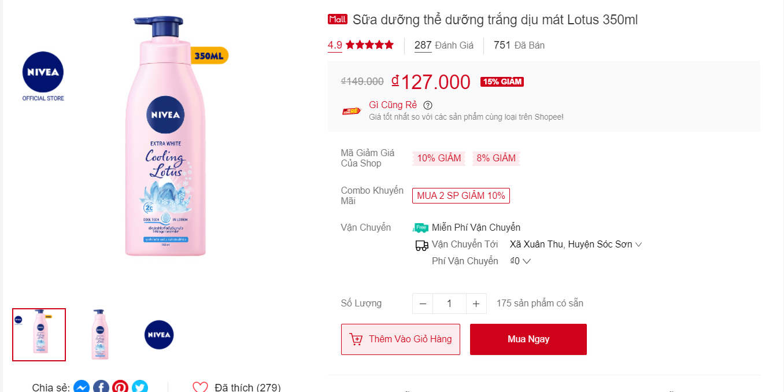Click the free shipping truck icon
The width and height of the screenshot is (784, 392).
(421, 227)
